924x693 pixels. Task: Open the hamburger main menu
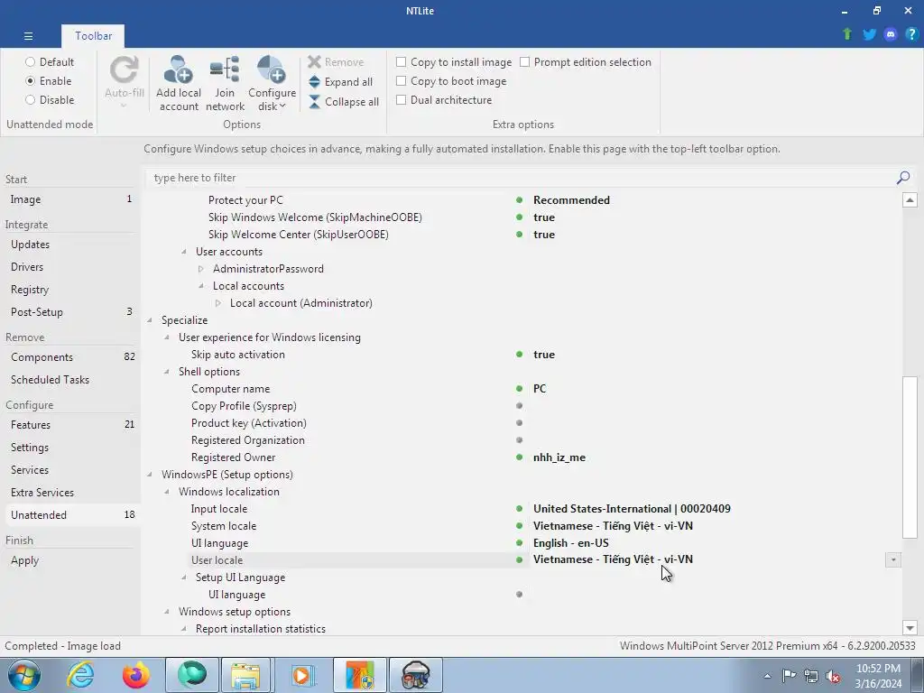tap(28, 36)
